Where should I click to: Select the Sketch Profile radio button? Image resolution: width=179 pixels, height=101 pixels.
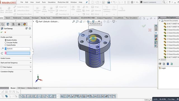6,40
